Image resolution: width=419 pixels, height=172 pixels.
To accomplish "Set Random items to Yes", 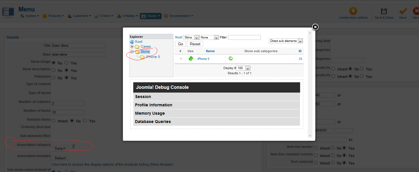I will [x=85, y=121].
